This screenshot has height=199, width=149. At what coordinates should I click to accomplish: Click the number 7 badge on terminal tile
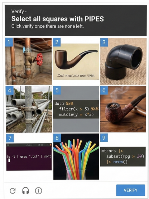[10, 138]
